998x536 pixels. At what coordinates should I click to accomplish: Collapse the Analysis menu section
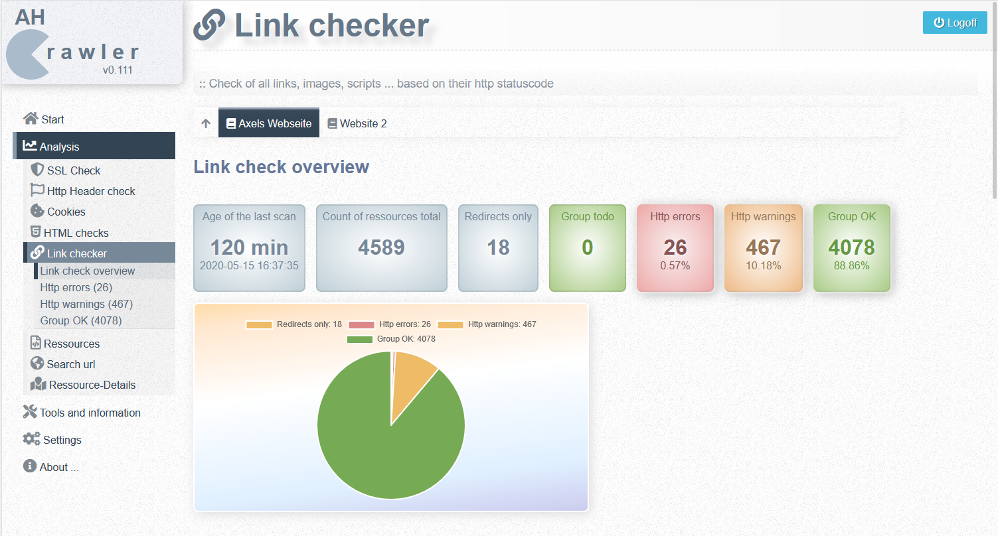pyautogui.click(x=94, y=146)
